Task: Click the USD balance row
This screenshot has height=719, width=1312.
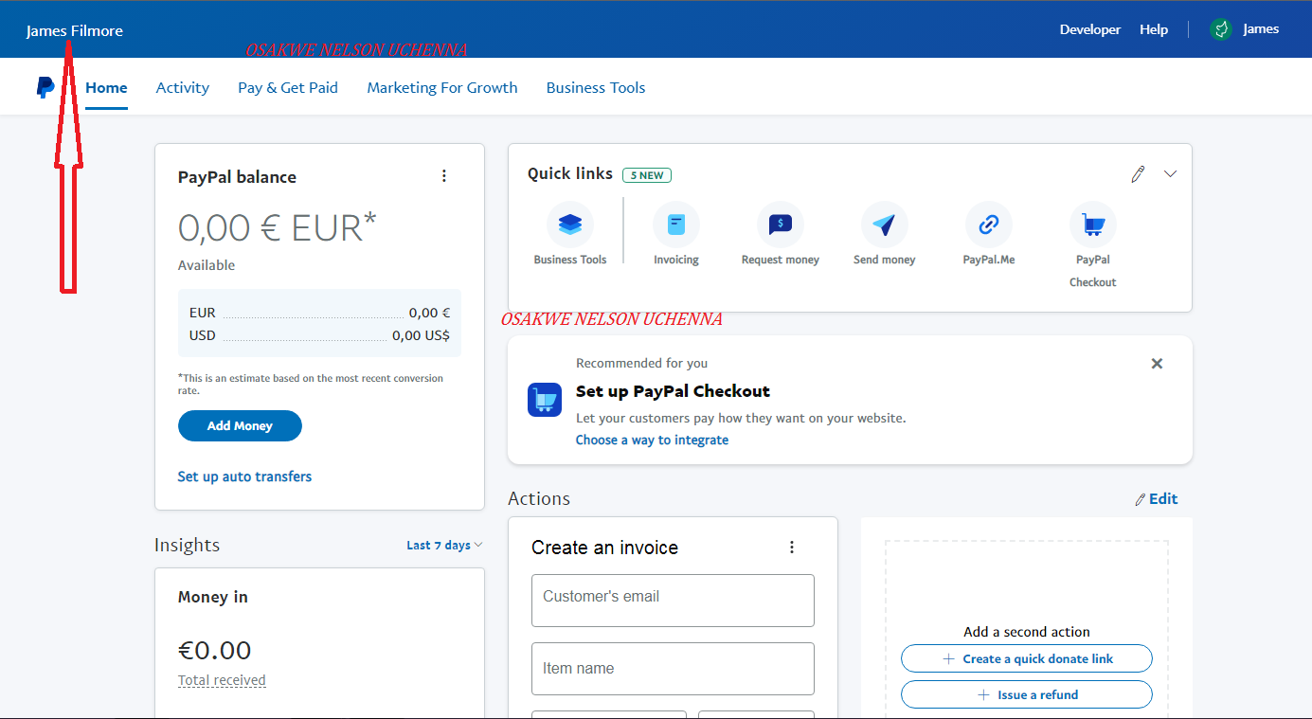Action: click(319, 335)
